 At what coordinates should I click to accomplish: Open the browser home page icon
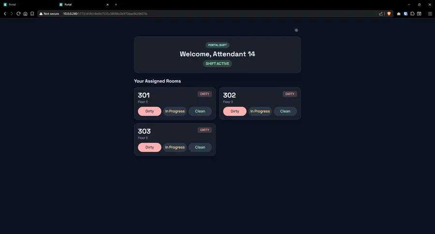25,14
